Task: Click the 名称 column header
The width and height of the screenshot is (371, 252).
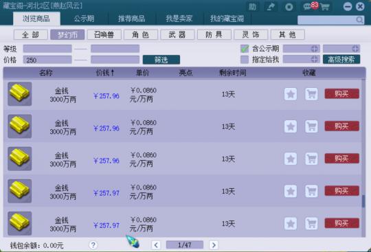Action: pos(45,73)
